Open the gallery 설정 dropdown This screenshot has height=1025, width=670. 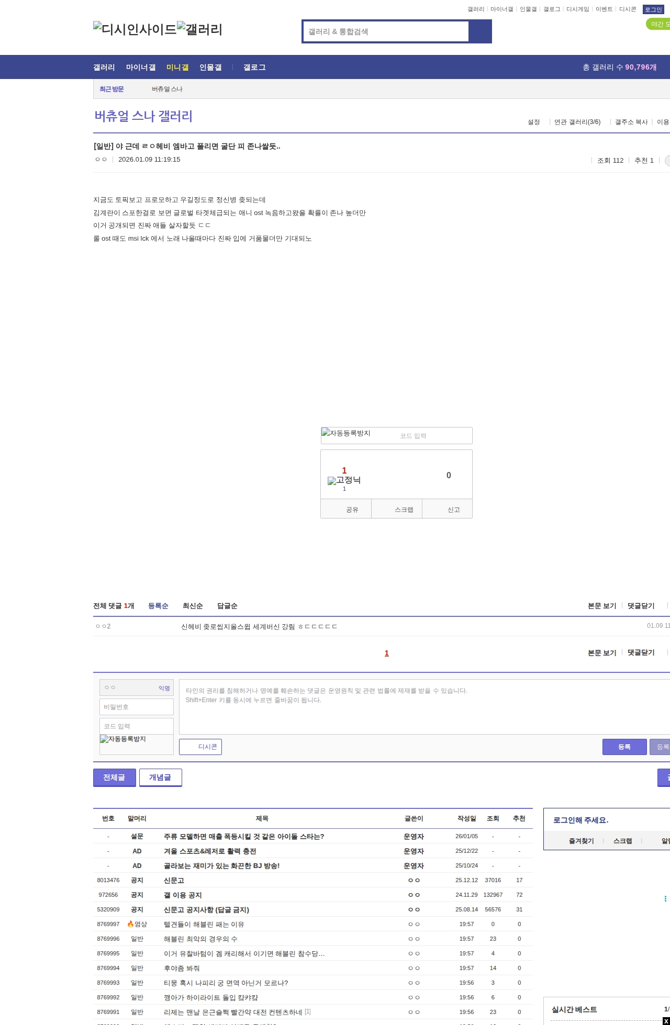click(x=533, y=122)
